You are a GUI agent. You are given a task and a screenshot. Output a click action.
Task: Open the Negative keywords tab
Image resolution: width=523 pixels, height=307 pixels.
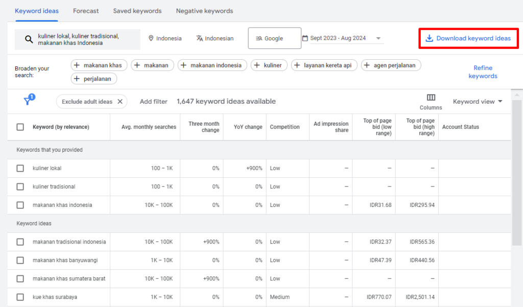pyautogui.click(x=204, y=11)
